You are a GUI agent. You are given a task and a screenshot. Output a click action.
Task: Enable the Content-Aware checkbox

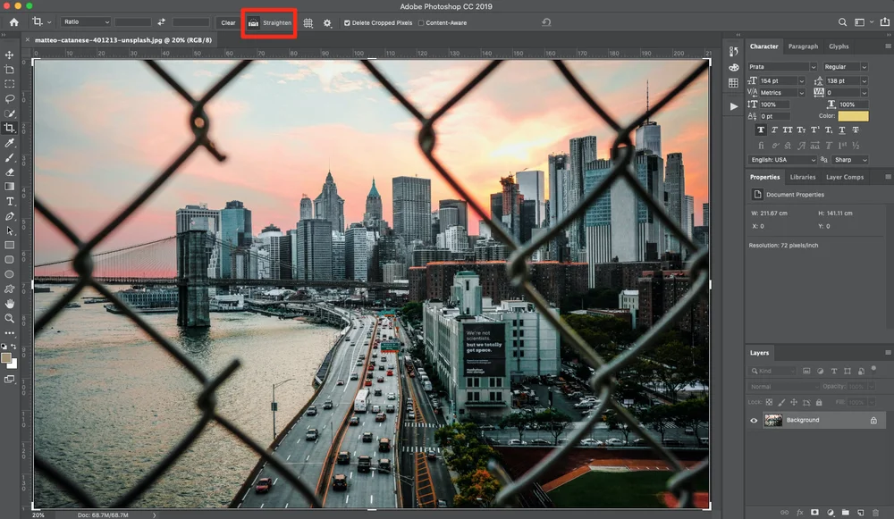(421, 23)
